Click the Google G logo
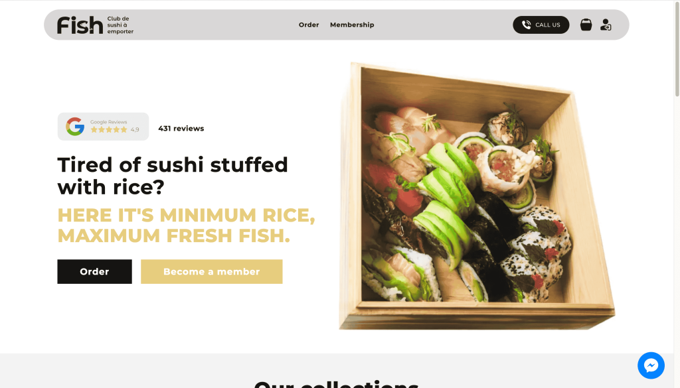Viewport: 680px width, 388px height. [x=75, y=127]
